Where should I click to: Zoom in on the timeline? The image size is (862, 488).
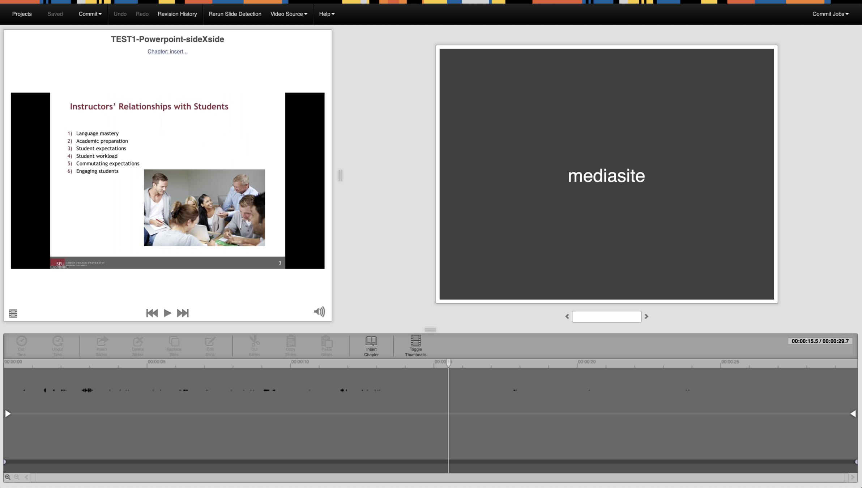[x=8, y=477]
